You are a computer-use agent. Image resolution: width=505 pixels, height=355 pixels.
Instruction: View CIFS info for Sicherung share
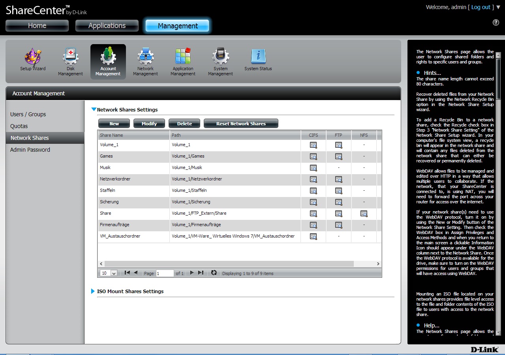(314, 202)
